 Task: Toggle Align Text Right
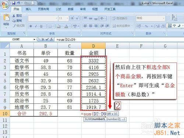click(x=96, y=26)
